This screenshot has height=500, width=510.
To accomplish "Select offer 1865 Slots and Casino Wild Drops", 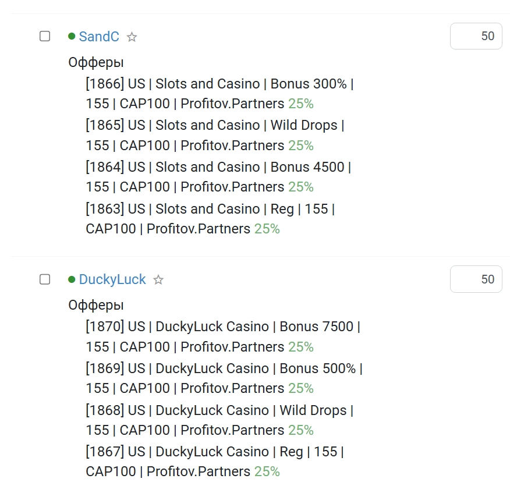I will coord(215,135).
